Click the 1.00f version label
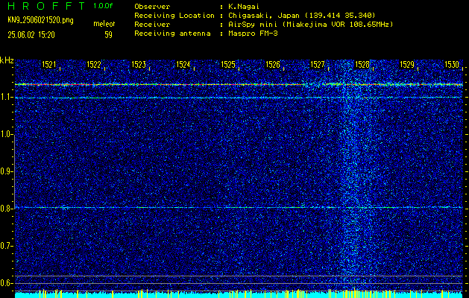 click(x=103, y=6)
